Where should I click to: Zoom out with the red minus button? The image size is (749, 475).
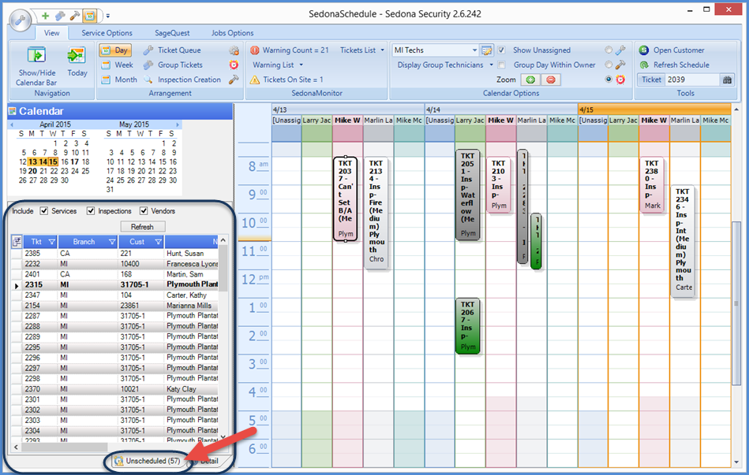(551, 80)
